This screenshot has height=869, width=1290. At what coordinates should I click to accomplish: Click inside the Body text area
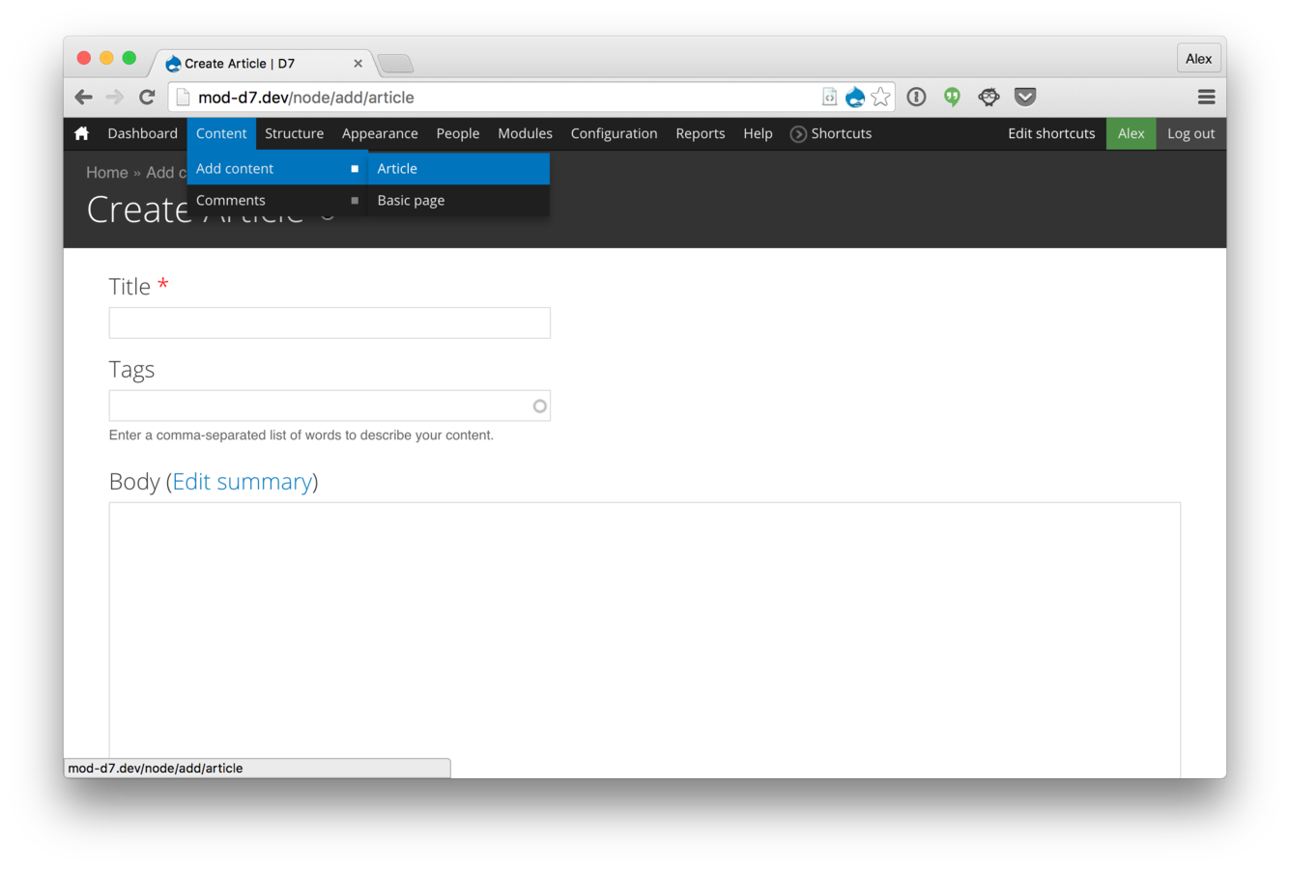[x=645, y=639]
